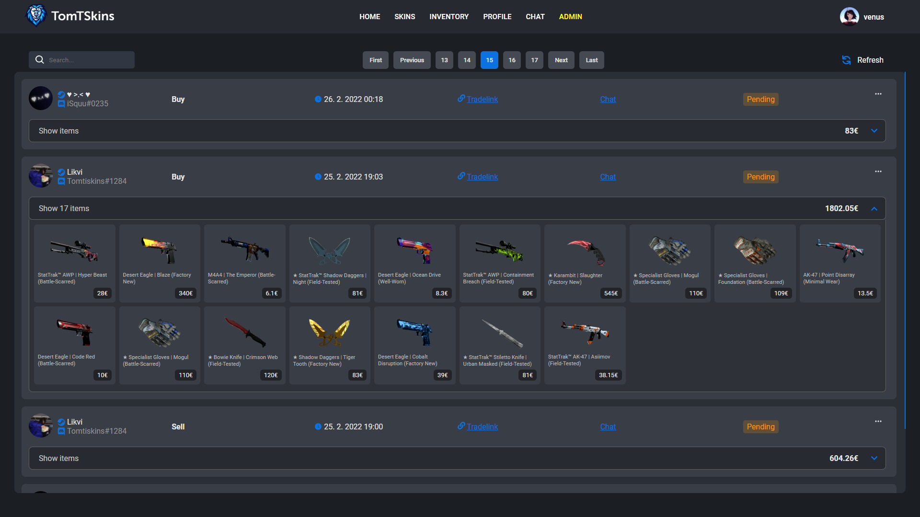Image resolution: width=920 pixels, height=517 pixels.
Task: Go to page 14
Action: [467, 60]
